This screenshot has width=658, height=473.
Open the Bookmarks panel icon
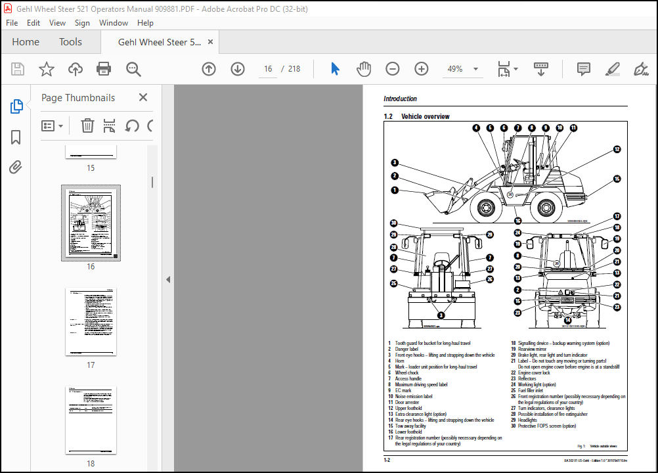click(x=16, y=137)
